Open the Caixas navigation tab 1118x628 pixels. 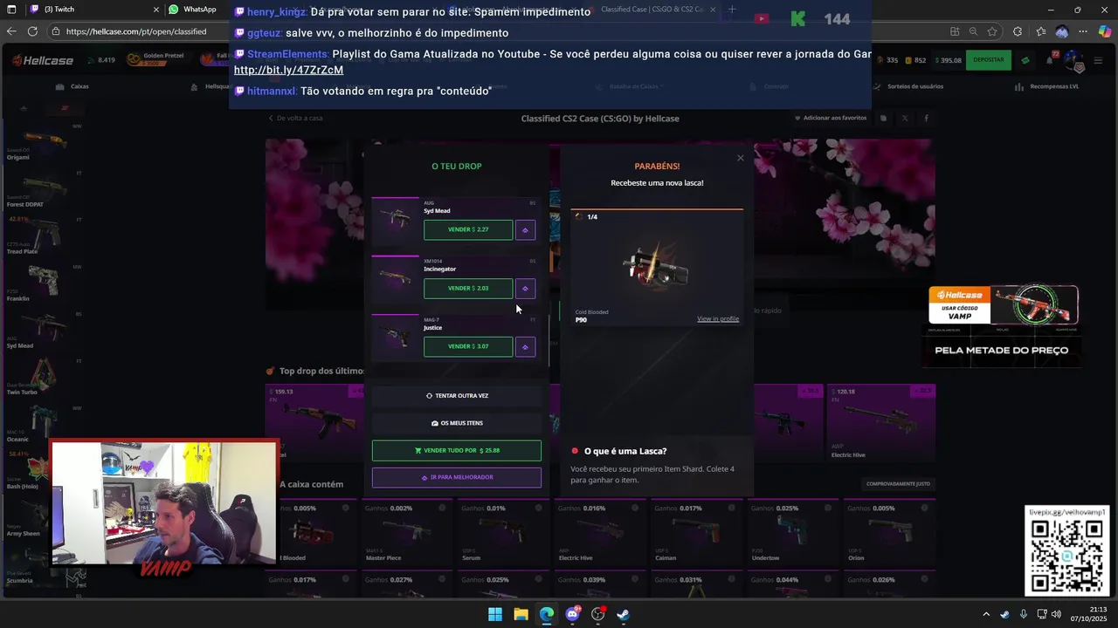pos(72,87)
